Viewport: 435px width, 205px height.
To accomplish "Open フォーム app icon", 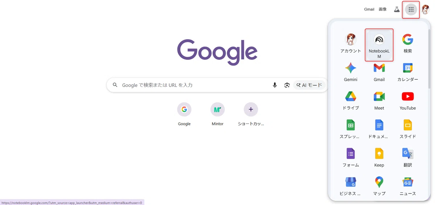I will [x=351, y=158].
